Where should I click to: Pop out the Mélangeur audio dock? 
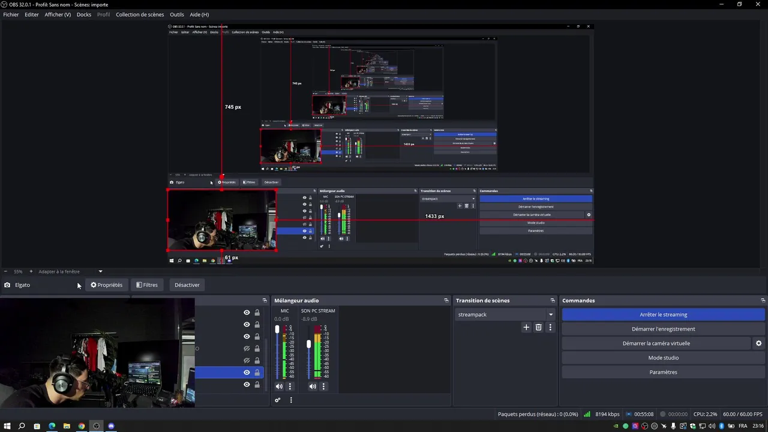446,301
